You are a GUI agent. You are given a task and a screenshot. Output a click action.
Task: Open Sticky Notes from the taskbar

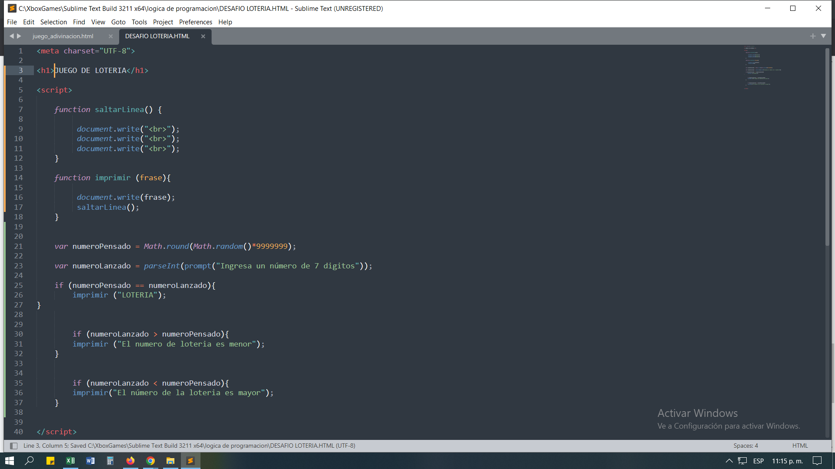[x=50, y=461]
